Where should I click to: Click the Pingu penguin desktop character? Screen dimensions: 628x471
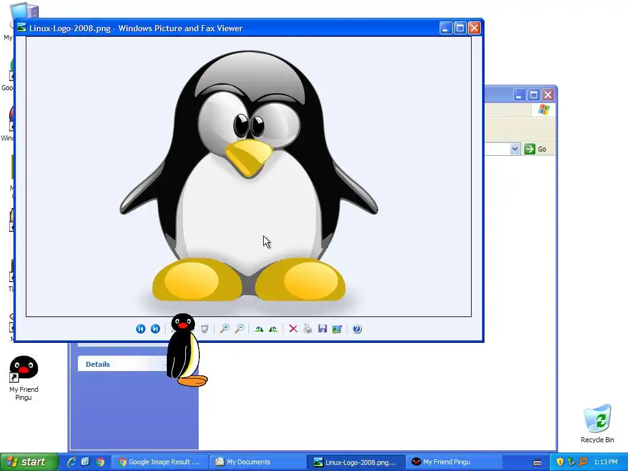pyautogui.click(x=186, y=350)
